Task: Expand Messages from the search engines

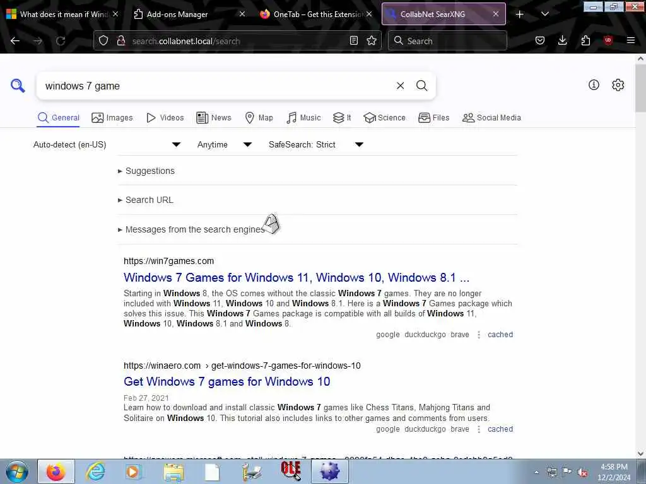Action: coord(191,229)
